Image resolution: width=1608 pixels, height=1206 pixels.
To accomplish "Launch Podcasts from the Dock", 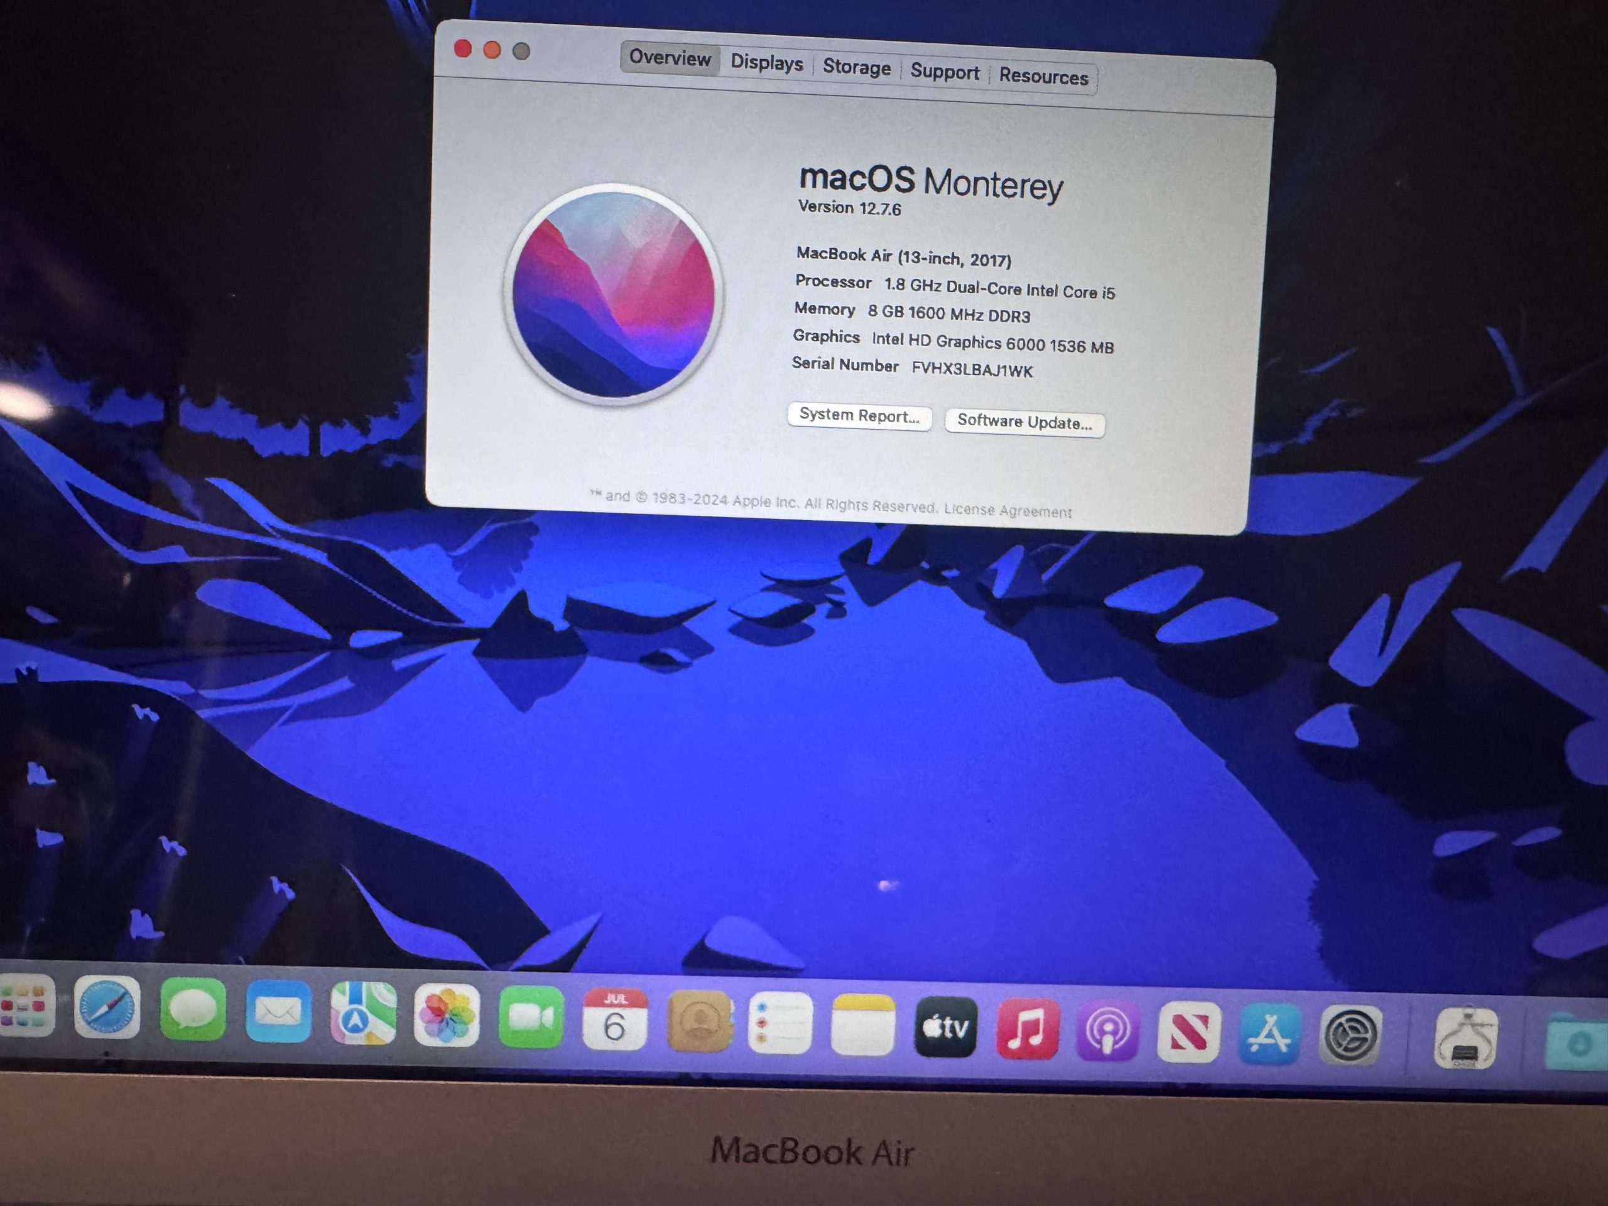I will pyautogui.click(x=1107, y=1030).
